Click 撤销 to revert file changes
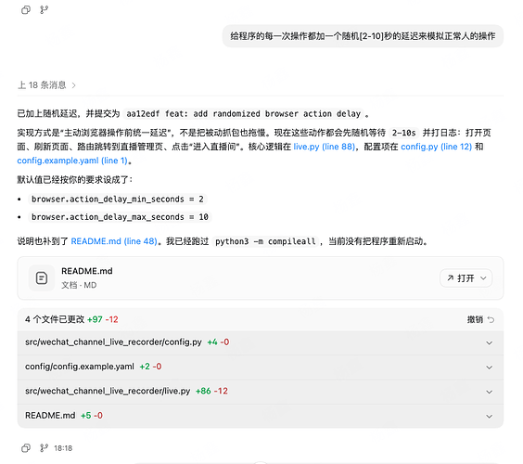The height and width of the screenshot is (464, 523). click(475, 320)
